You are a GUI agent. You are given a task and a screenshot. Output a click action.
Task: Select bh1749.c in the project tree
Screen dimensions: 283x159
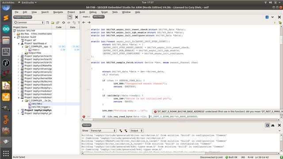[x=37, y=104]
